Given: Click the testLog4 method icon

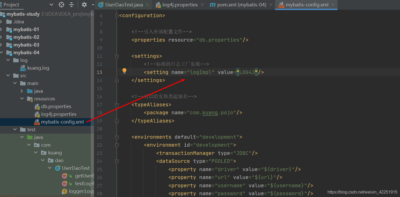Looking at the screenshot, I should click(x=64, y=184).
